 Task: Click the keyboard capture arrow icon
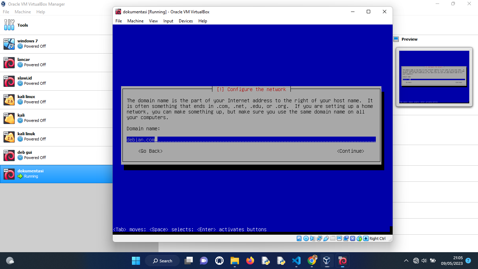[366, 239]
